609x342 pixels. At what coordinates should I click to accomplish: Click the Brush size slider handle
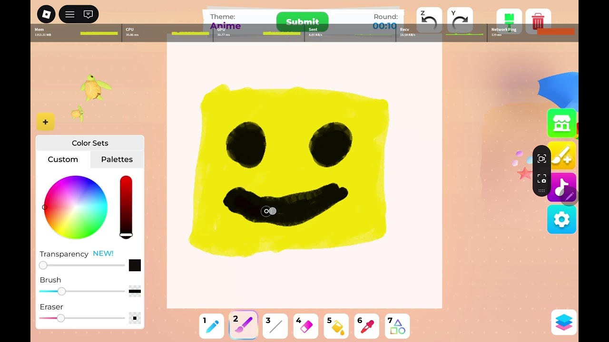click(61, 291)
